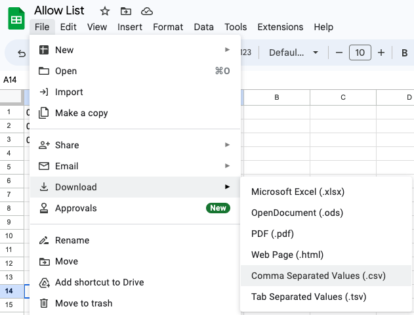Expand the Share submenu arrow
Viewport: 414px width, 315px height.
pos(227,144)
